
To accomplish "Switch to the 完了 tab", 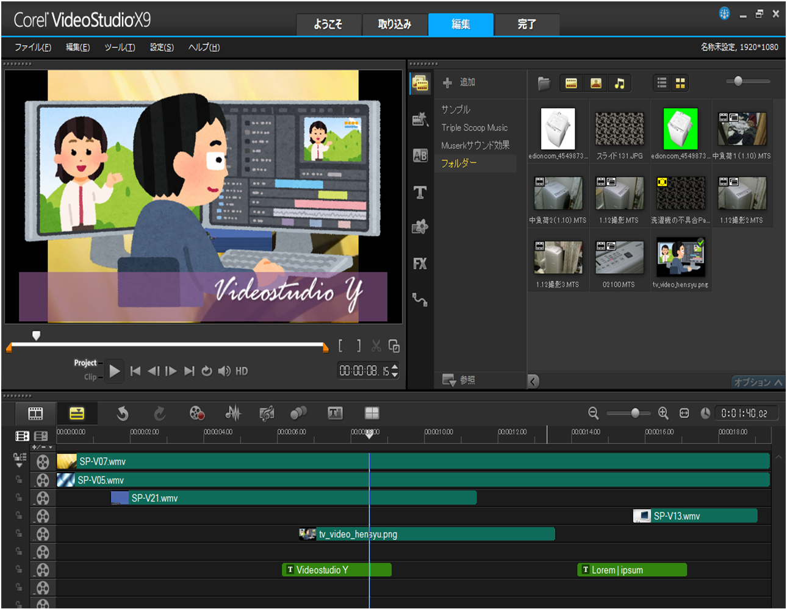I will [527, 24].
